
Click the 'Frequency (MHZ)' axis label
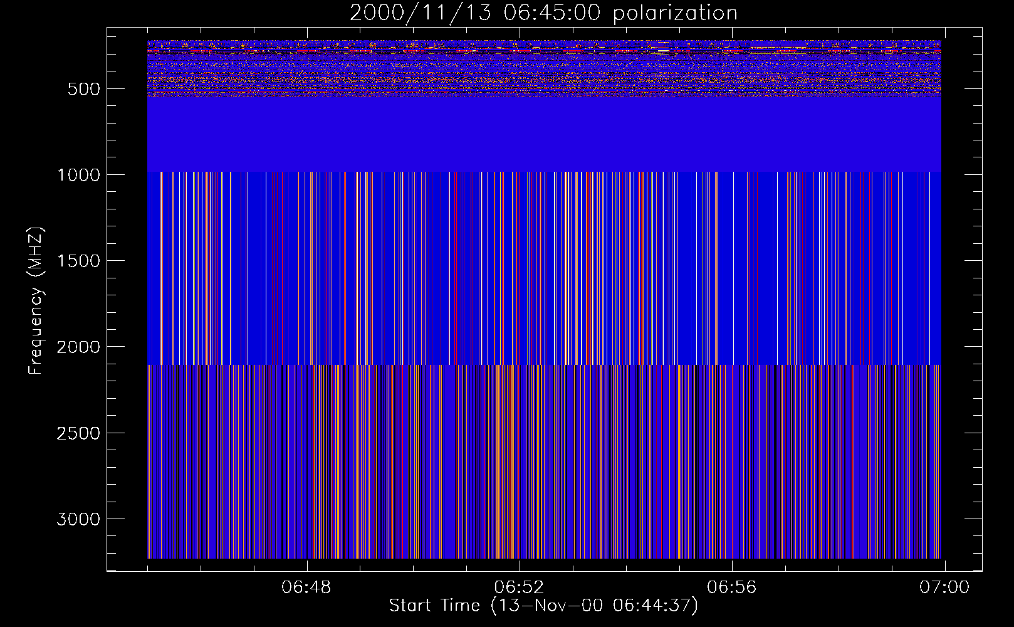(36, 301)
